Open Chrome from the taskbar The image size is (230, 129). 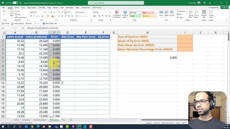coord(32,126)
